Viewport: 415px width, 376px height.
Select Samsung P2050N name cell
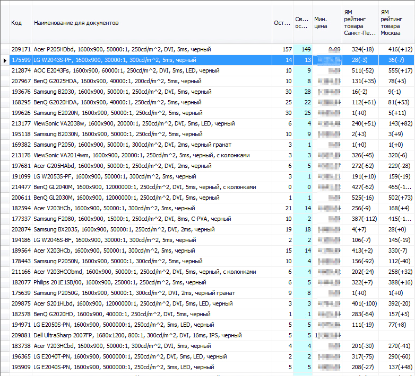tap(152, 261)
